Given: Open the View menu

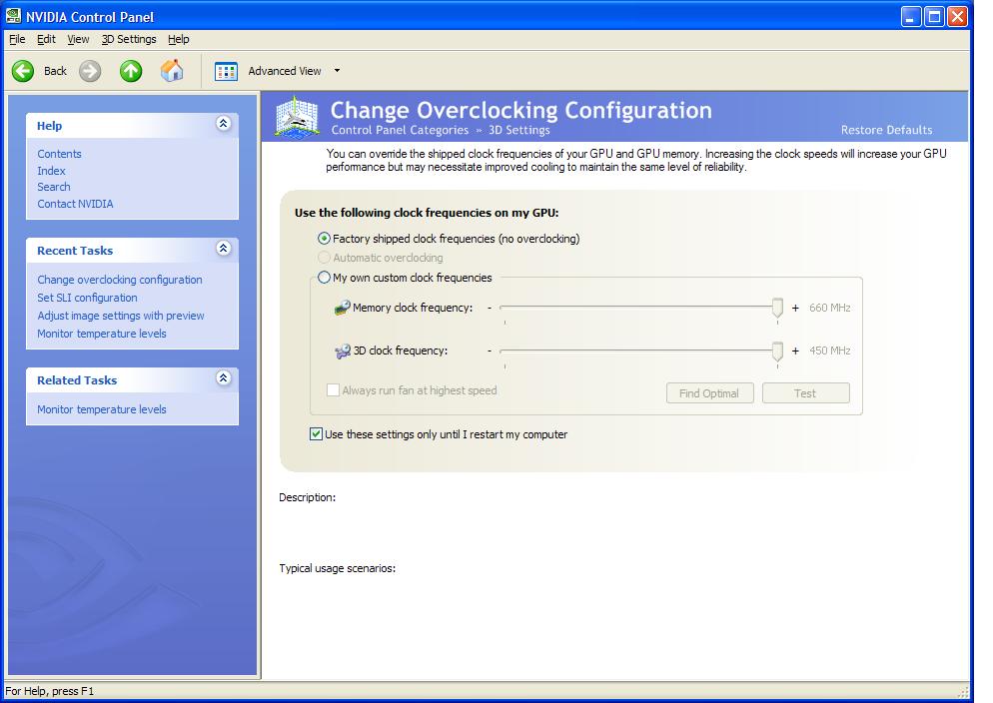Looking at the screenshot, I should [x=78, y=39].
